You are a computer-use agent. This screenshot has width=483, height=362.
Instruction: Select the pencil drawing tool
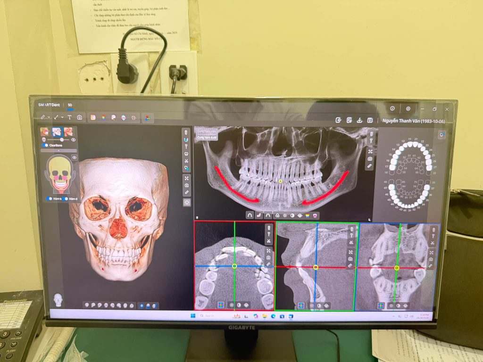43,117
